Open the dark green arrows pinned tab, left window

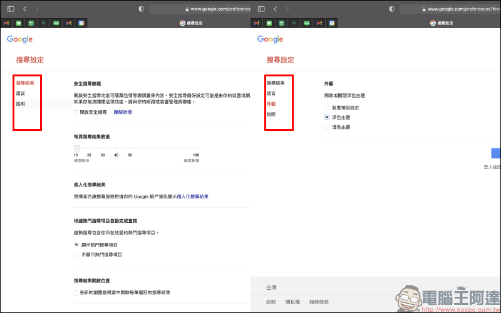click(x=44, y=23)
